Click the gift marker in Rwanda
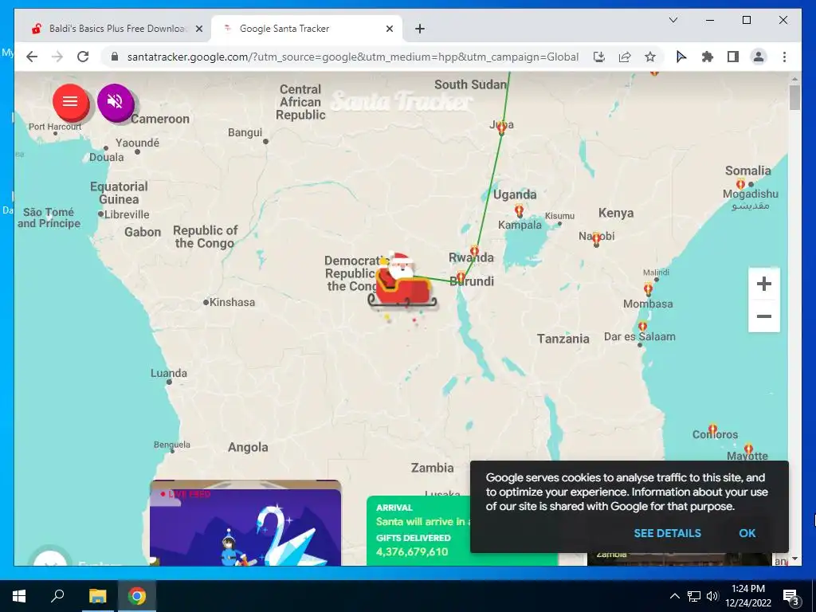816x612 pixels. (474, 251)
